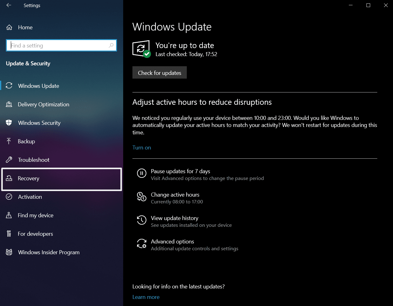Click the View update history clock icon
Image resolution: width=393 pixels, height=306 pixels.
(142, 220)
